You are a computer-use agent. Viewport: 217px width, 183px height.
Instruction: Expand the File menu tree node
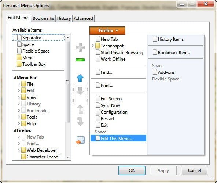(x=19, y=84)
